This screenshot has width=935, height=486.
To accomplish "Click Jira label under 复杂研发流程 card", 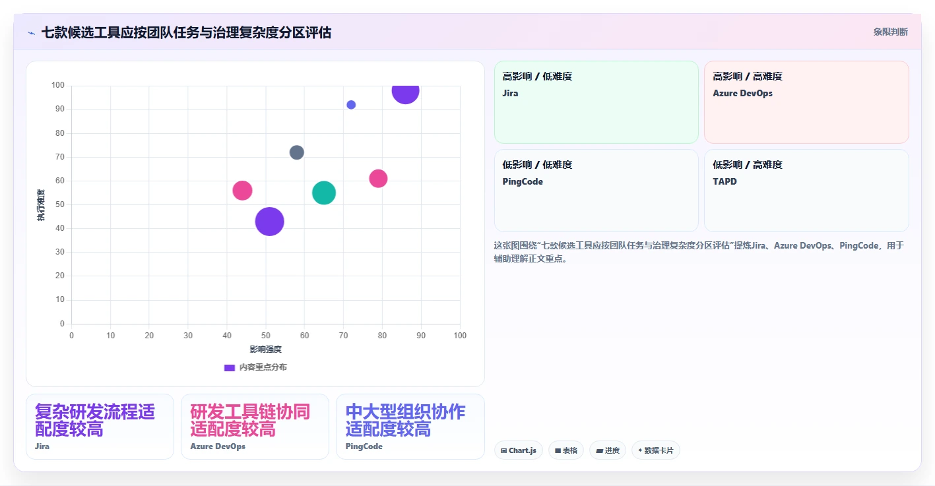I will click(42, 446).
